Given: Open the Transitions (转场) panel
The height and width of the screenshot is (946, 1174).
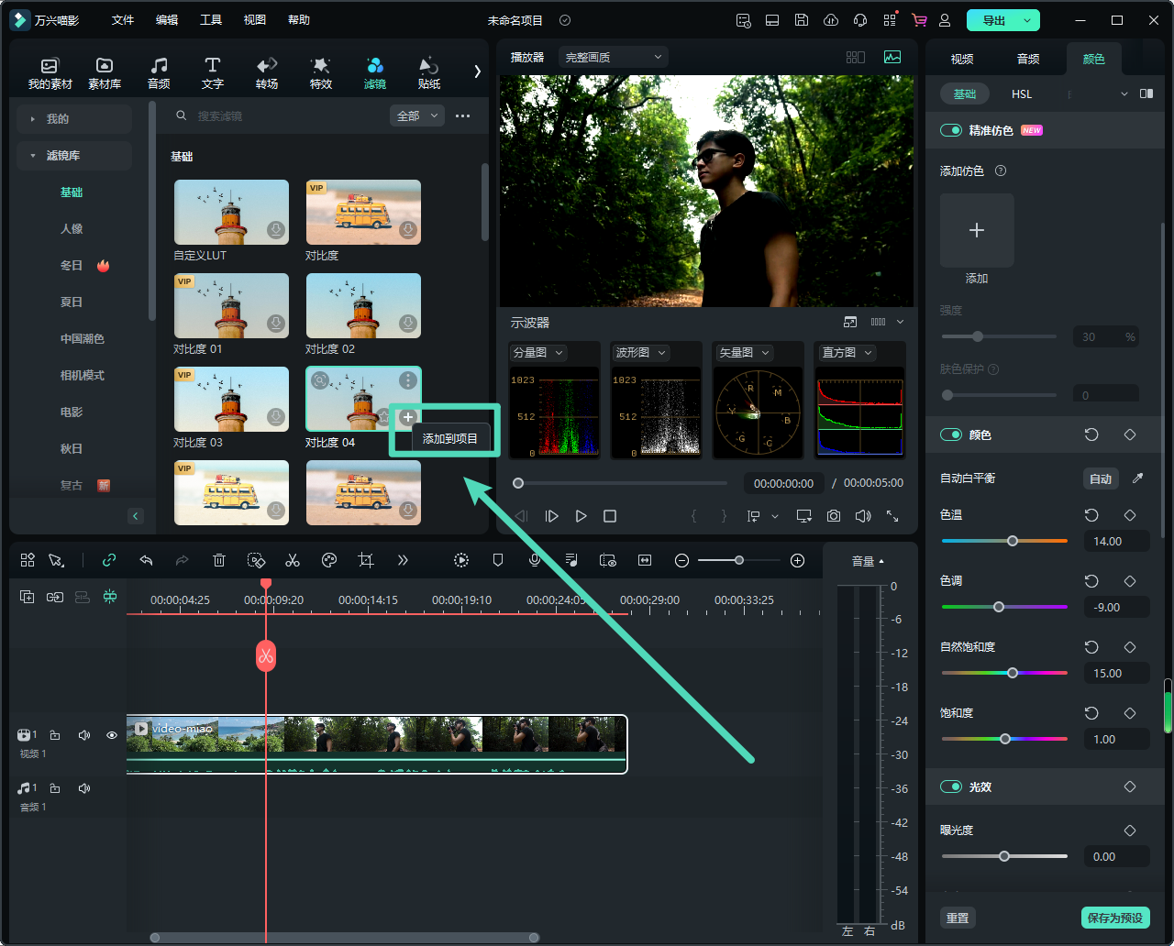Looking at the screenshot, I should [x=267, y=72].
